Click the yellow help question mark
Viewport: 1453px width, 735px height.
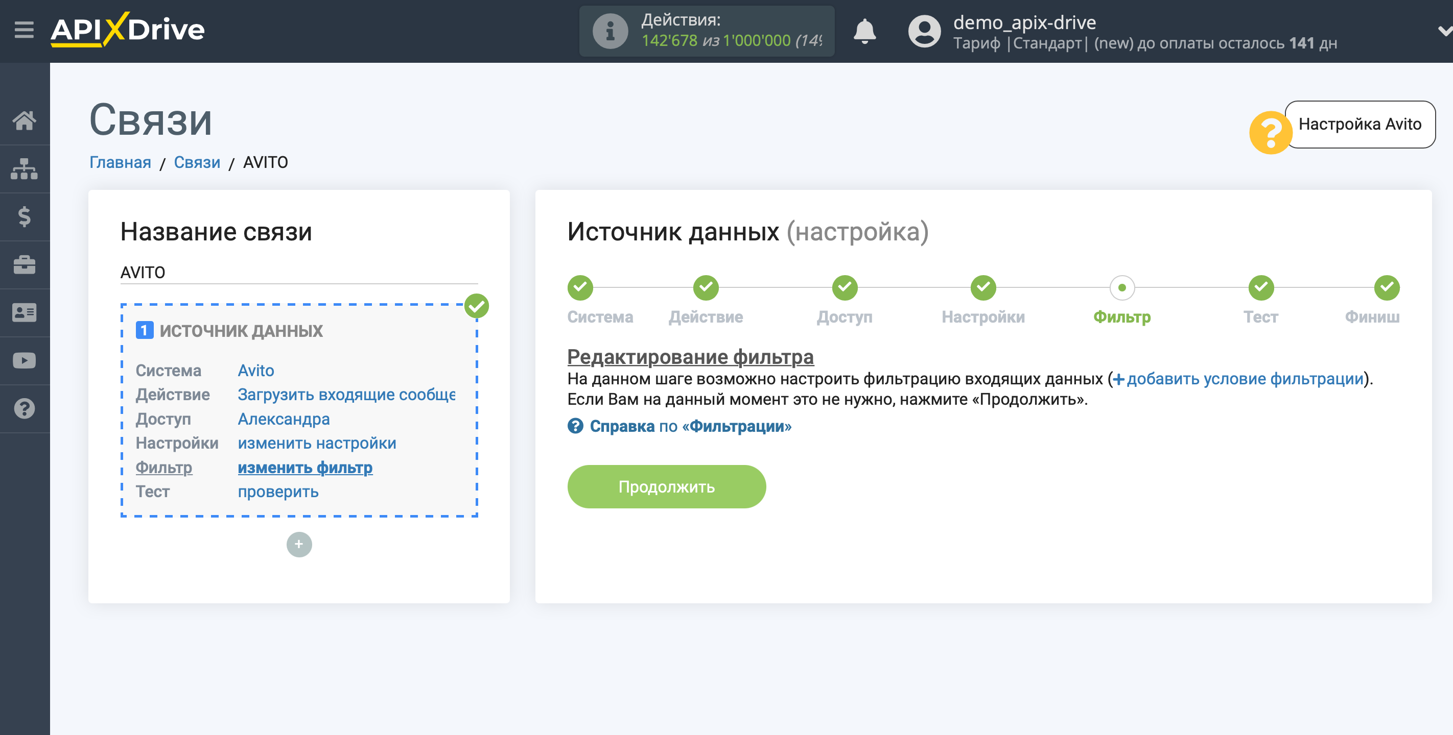coord(1270,133)
